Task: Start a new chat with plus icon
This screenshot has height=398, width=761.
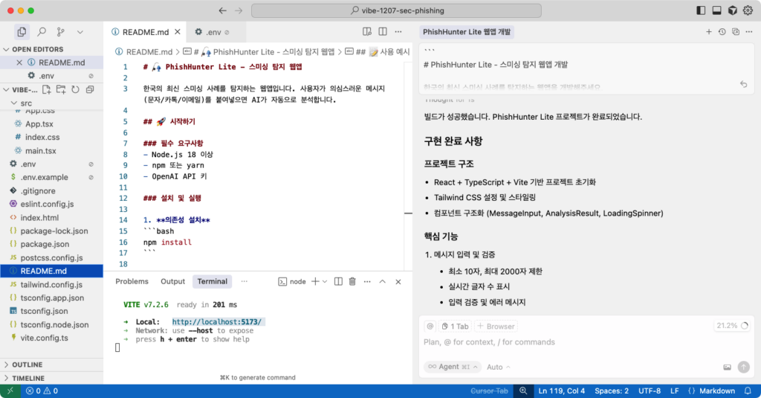Action: [709, 32]
